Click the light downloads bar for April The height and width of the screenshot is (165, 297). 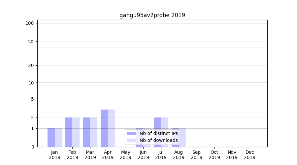coord(111,128)
